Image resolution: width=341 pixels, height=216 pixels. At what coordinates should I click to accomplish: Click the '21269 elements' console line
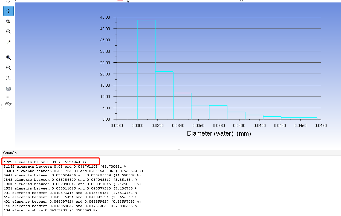coord(66,167)
